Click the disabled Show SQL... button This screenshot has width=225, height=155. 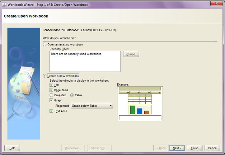[99, 148]
